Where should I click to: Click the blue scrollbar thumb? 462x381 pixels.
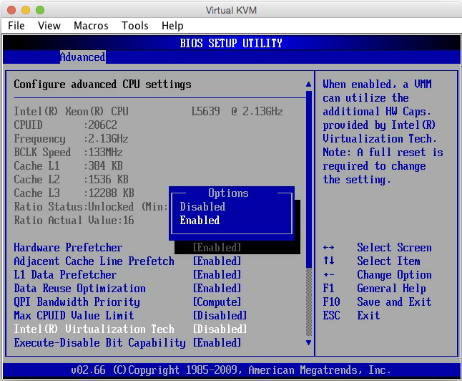pos(308,180)
